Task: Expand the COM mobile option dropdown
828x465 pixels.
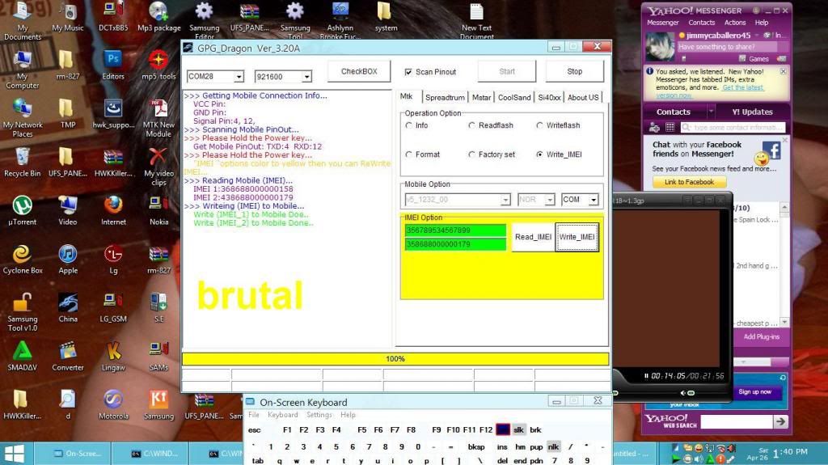Action: pyautogui.click(x=593, y=200)
